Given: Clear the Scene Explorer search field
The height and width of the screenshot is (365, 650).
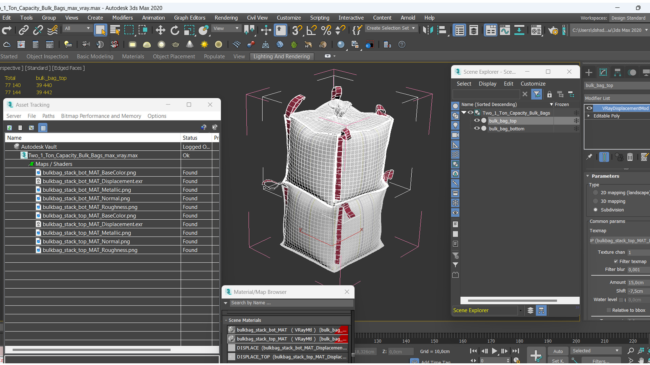Looking at the screenshot, I should (x=525, y=94).
